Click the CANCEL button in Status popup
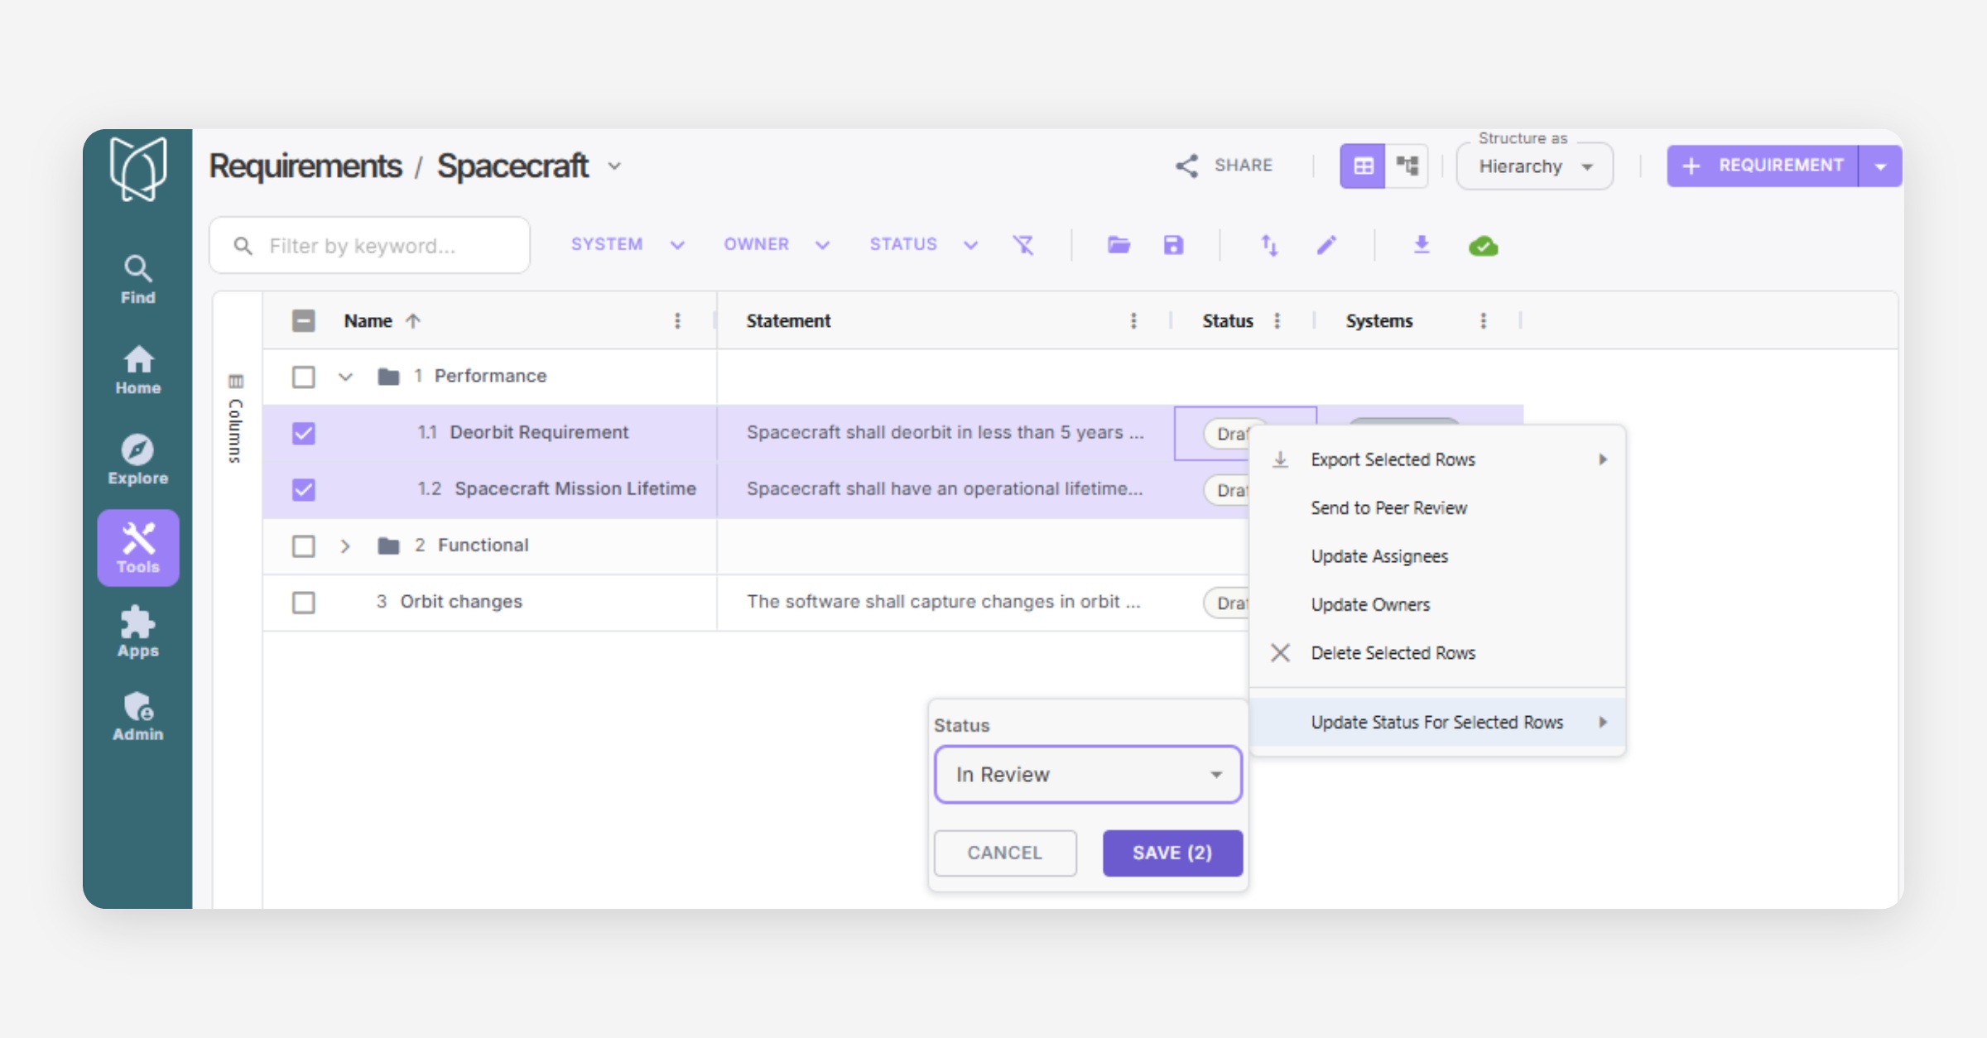This screenshot has width=1987, height=1038. coord(1004,853)
